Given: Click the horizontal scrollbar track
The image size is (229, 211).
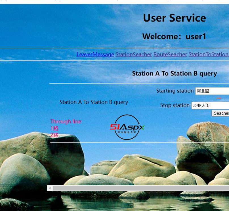Looking at the screenshot, I should tap(141, 188).
